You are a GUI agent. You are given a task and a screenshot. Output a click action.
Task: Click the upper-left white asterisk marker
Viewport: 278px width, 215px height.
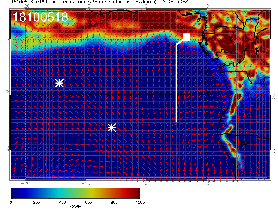point(59,83)
